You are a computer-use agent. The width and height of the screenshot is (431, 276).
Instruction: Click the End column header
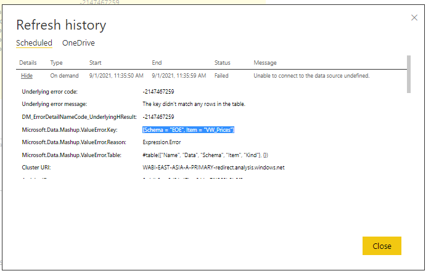(x=157, y=63)
